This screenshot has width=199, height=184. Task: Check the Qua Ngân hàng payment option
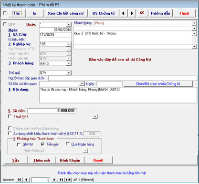click(x=67, y=144)
